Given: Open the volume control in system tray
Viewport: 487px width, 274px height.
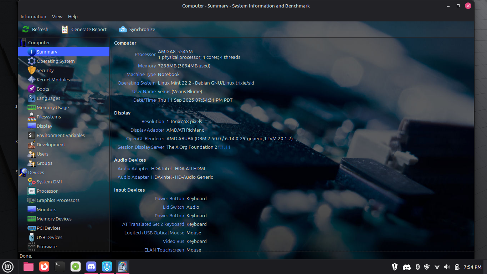Looking at the screenshot, I should tap(447, 267).
